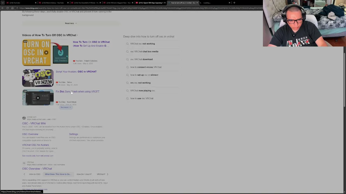The width and height of the screenshot is (346, 194).
Task: Search suggestion 'vrc osc not working'
Action: (153, 83)
